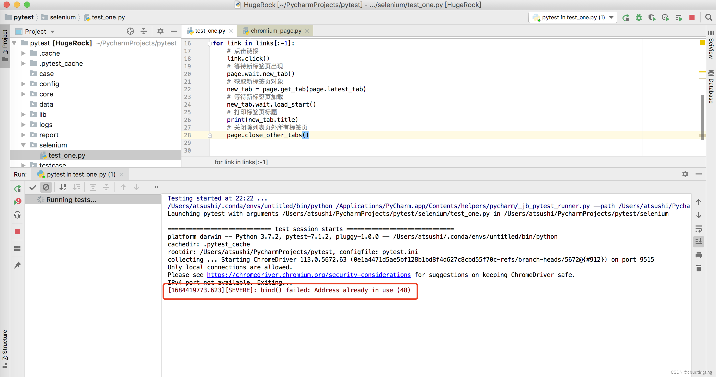Collapse all in Project panel
Viewport: 716px width, 377px height.
tap(143, 31)
